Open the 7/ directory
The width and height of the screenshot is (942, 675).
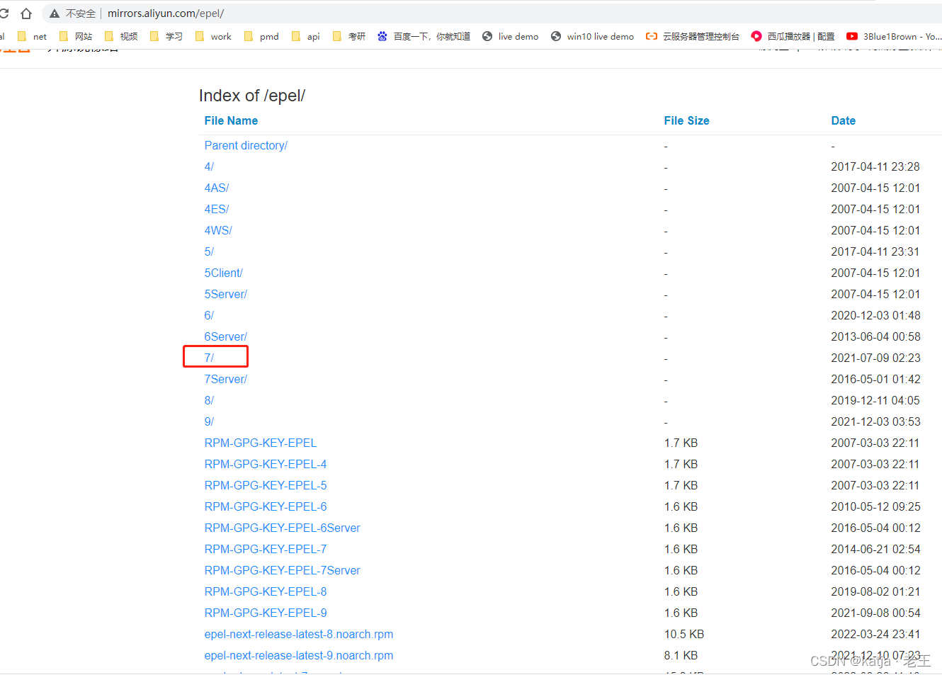tap(209, 358)
